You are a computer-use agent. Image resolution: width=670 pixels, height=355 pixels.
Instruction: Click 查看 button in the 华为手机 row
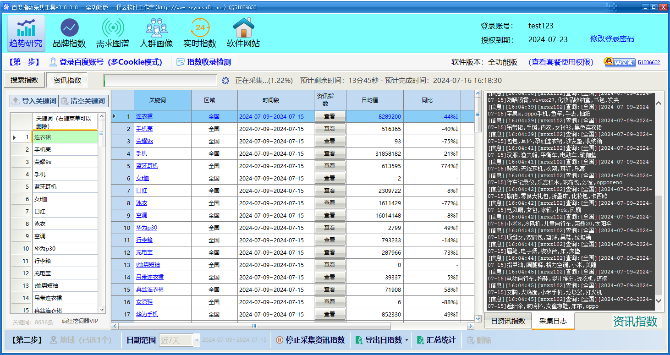330,314
